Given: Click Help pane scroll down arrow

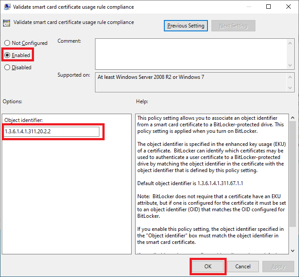Looking at the screenshot, I should pyautogui.click(x=292, y=251).
